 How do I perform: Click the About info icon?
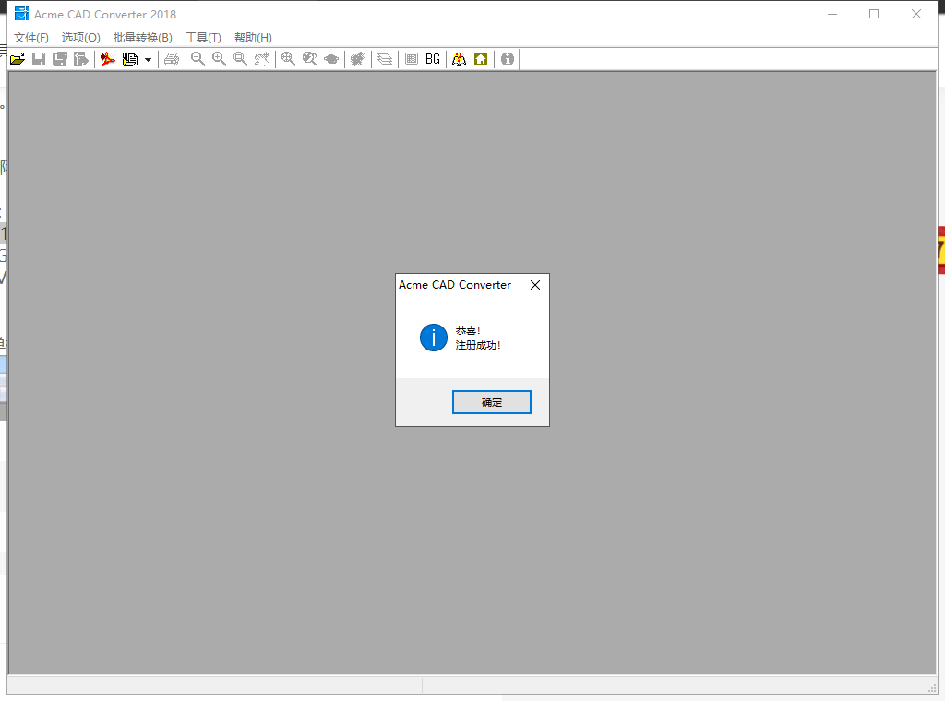[x=508, y=59]
